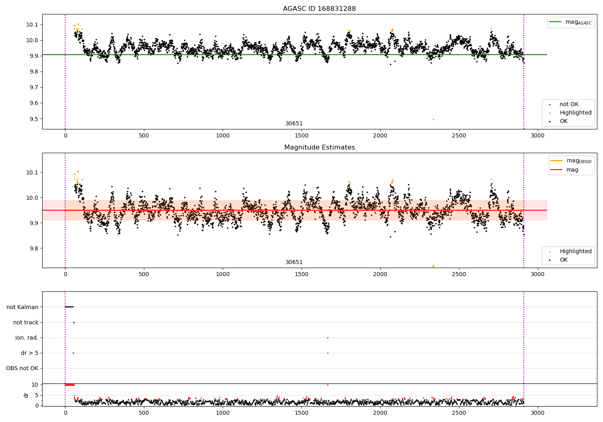The image size is (603, 422).
Task: Select the red 'mag' legend entry
Action: [x=564, y=170]
